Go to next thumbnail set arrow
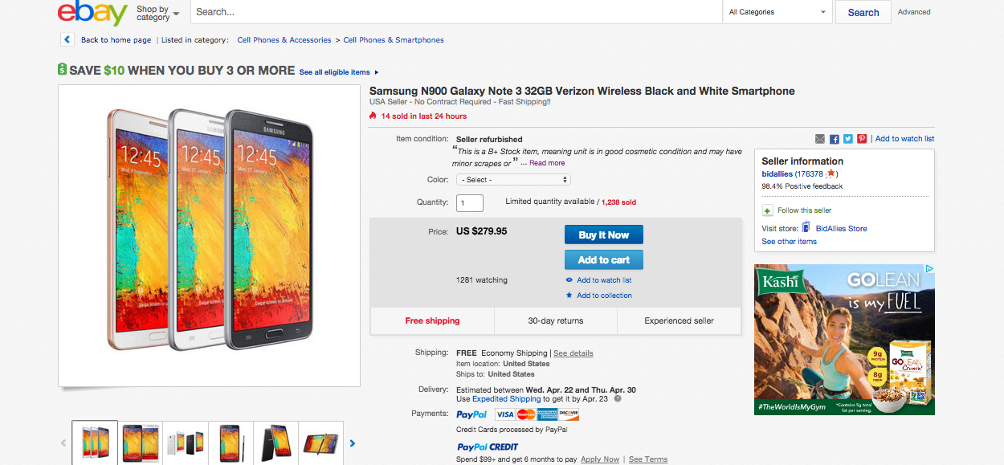1004x465 pixels. tap(352, 443)
